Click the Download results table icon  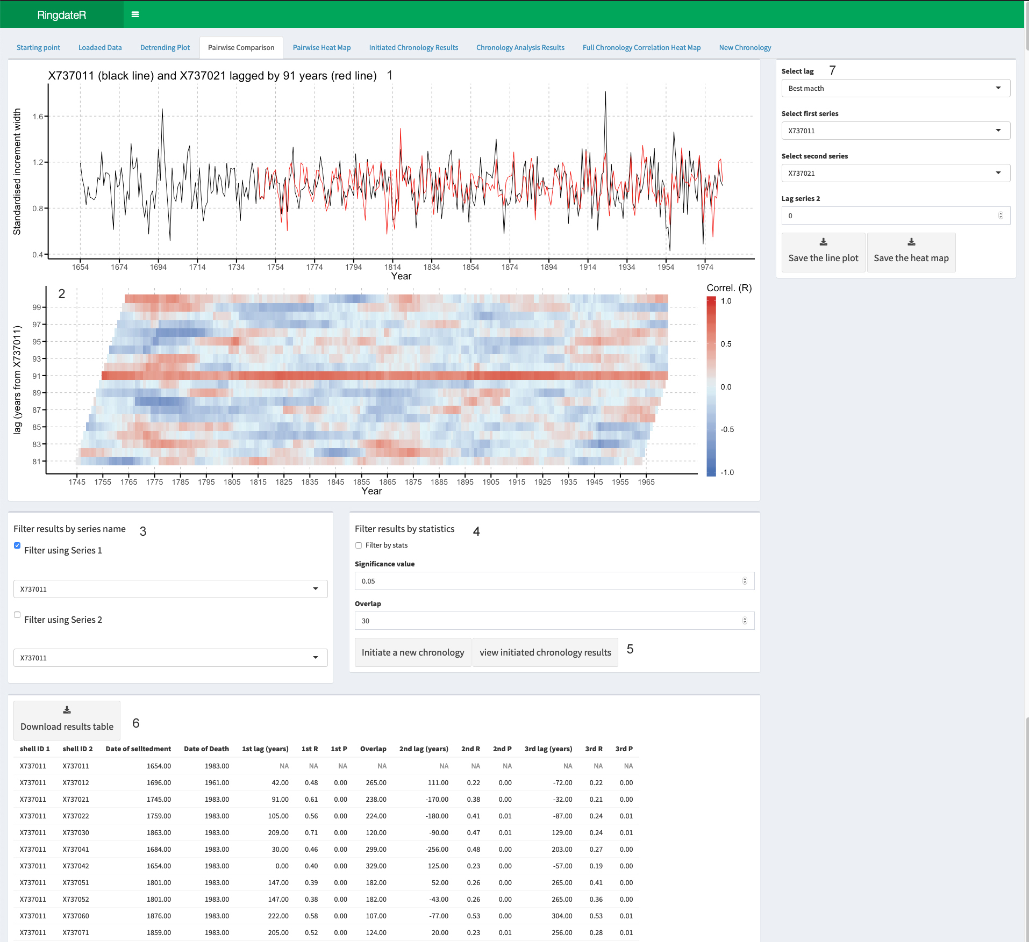(x=67, y=710)
